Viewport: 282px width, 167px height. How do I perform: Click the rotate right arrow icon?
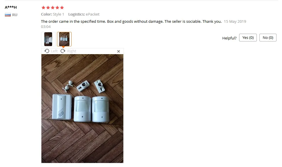coord(63,51)
